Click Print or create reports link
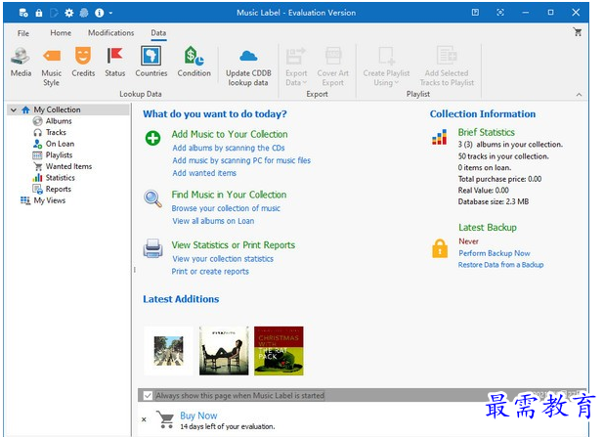604x437 pixels. point(210,272)
